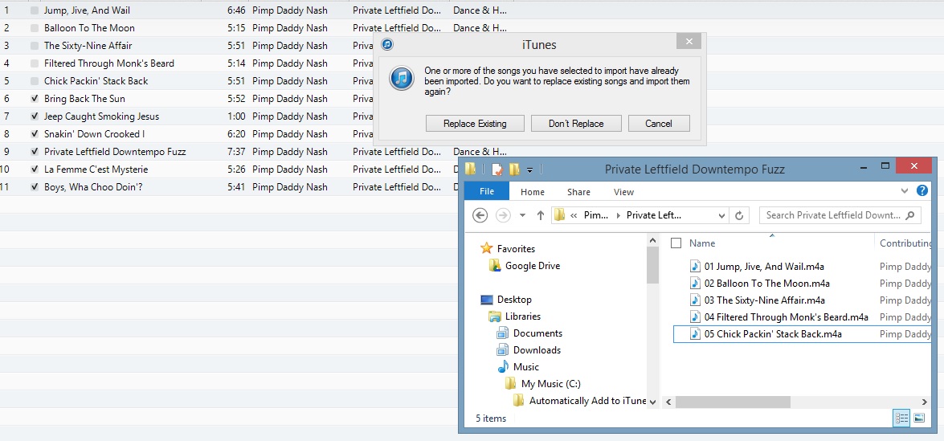The width and height of the screenshot is (944, 441).
Task: Open the Share ribbon tab in Explorer
Action: [x=578, y=192]
